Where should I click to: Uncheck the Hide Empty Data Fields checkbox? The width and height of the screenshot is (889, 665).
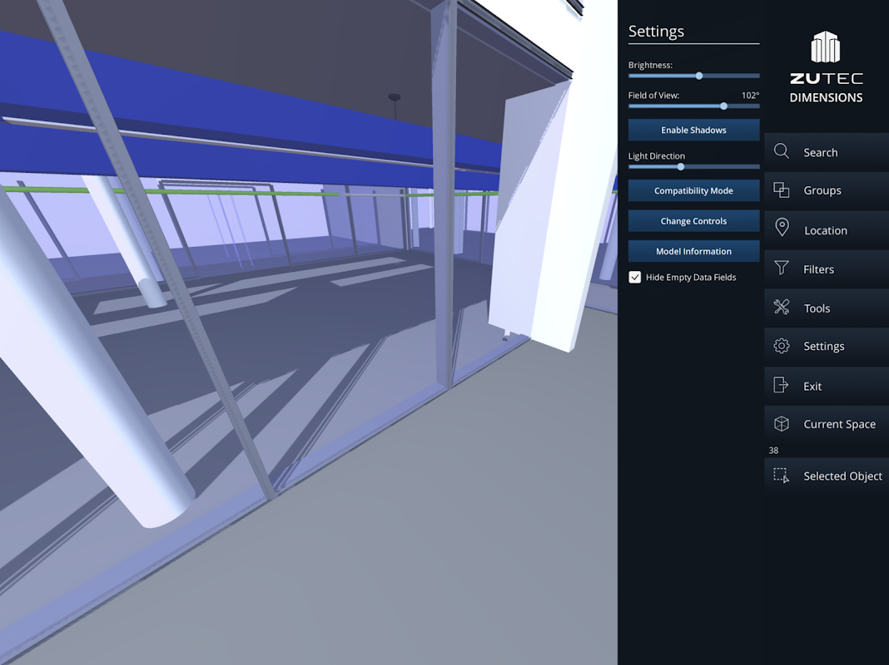(635, 278)
